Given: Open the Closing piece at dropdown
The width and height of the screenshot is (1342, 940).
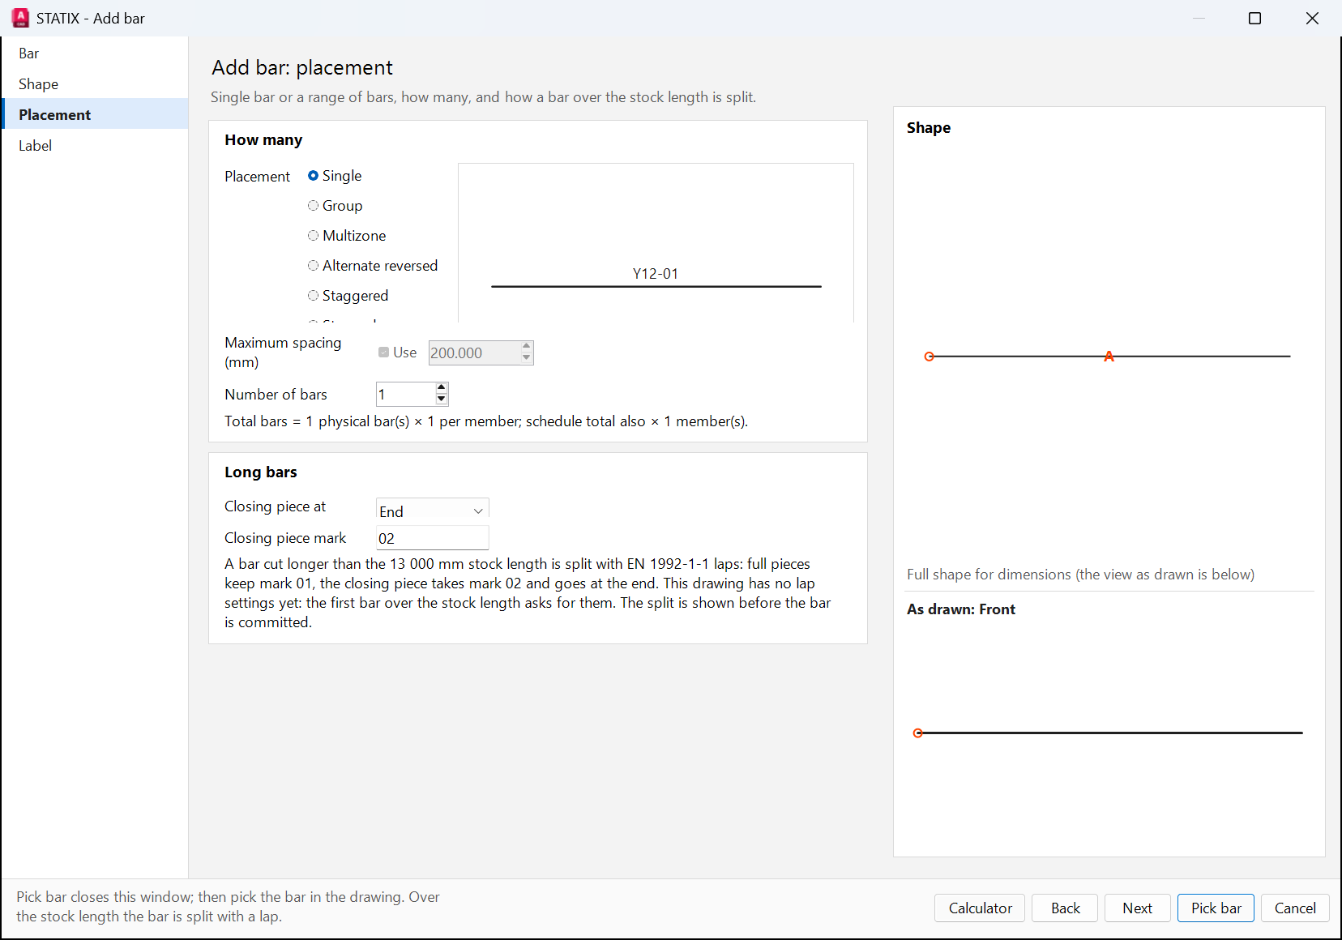Looking at the screenshot, I should click(433, 510).
